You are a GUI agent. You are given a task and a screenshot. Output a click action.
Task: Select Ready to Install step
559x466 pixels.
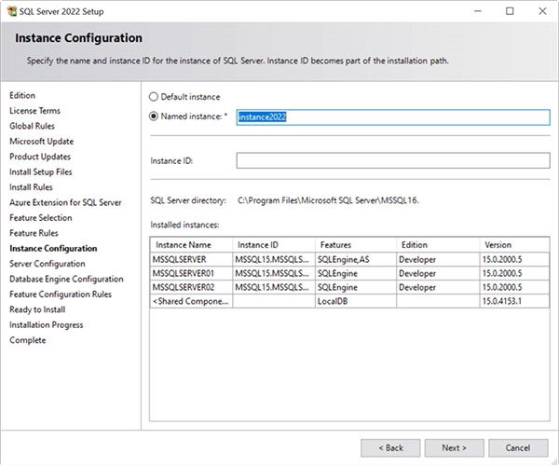coord(37,309)
